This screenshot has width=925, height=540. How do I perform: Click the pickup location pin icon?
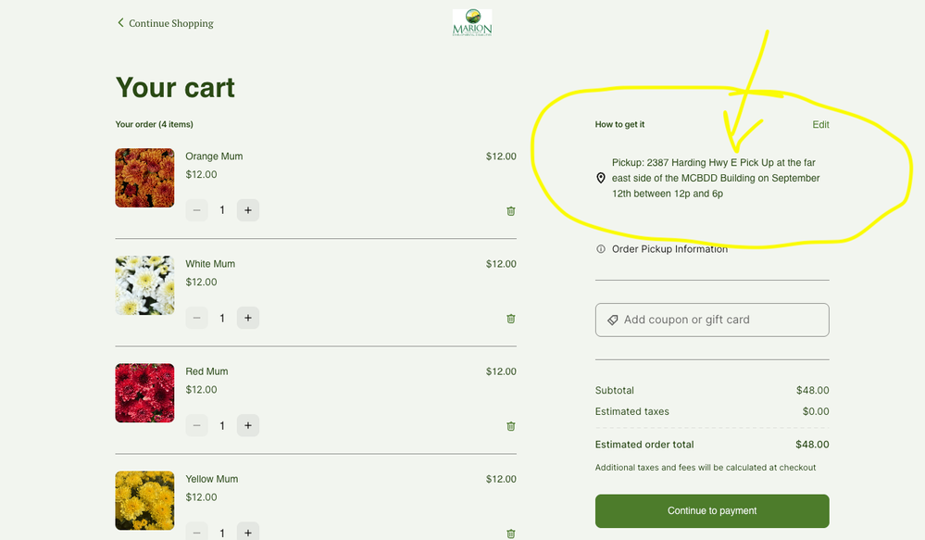pyautogui.click(x=601, y=178)
